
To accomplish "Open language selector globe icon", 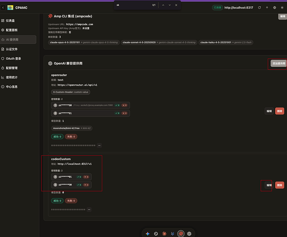I will pyautogui.click(x=275, y=8).
